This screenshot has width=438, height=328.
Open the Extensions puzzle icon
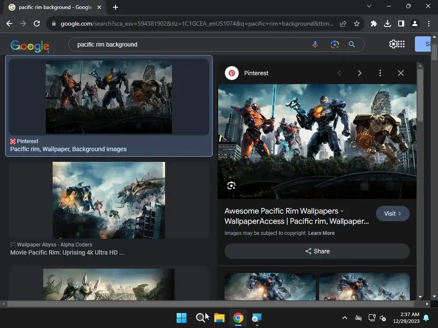(x=374, y=24)
